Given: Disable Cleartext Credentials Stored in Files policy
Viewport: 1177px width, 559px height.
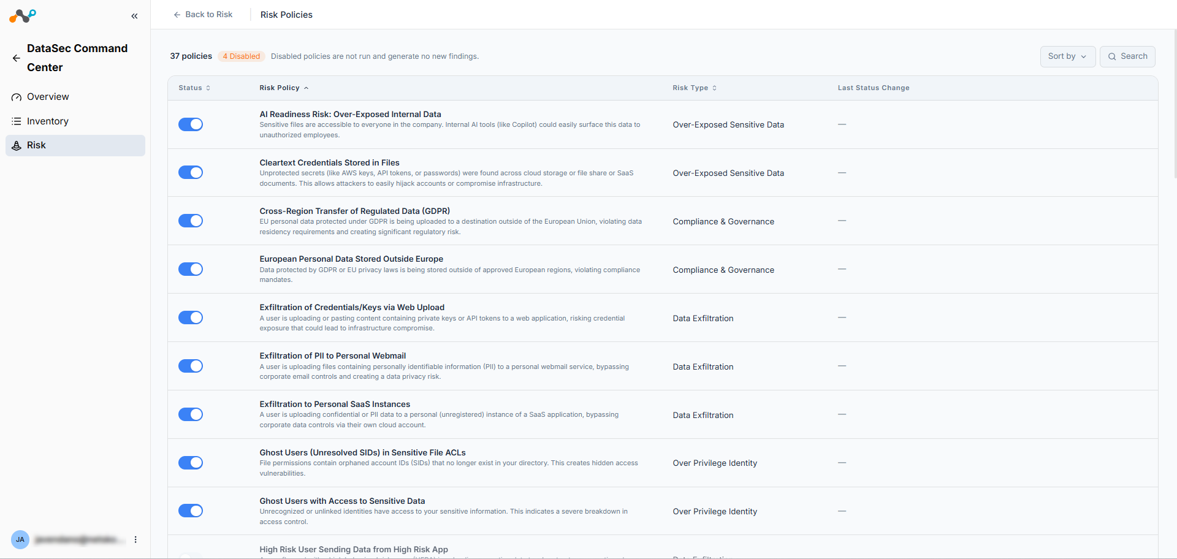Looking at the screenshot, I should [191, 172].
